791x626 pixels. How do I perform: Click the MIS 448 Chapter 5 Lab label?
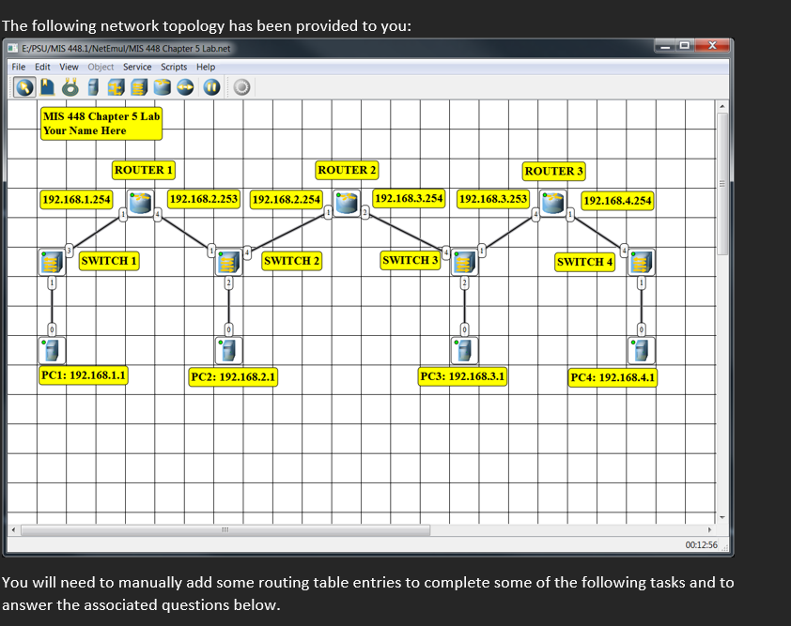101,123
